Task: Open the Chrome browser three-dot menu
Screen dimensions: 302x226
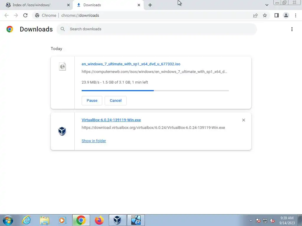Action: (x=296, y=15)
